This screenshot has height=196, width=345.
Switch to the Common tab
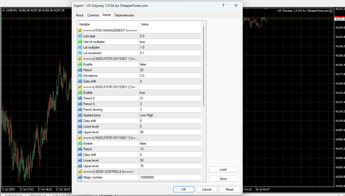coord(93,15)
